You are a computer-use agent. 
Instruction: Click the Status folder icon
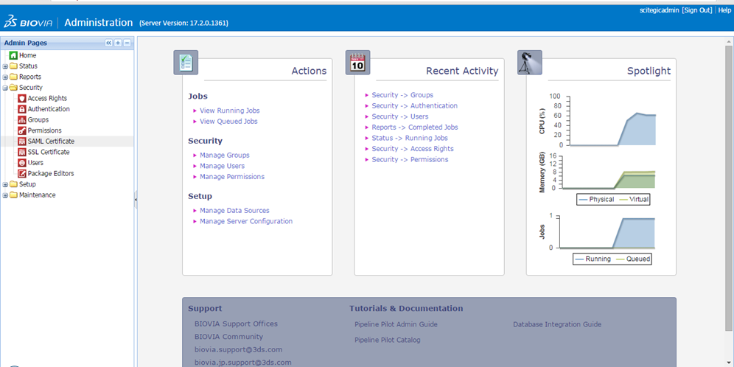coord(13,66)
